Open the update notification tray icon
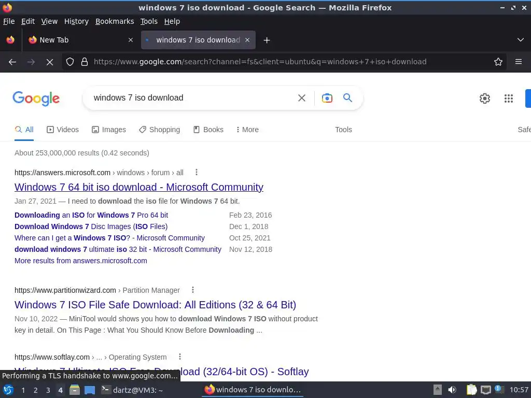 [499, 389]
